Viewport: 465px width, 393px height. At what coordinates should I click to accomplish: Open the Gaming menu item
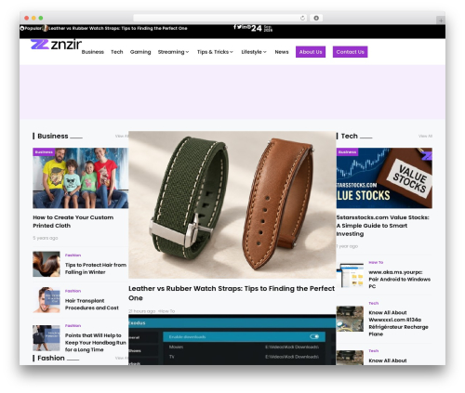pyautogui.click(x=140, y=52)
